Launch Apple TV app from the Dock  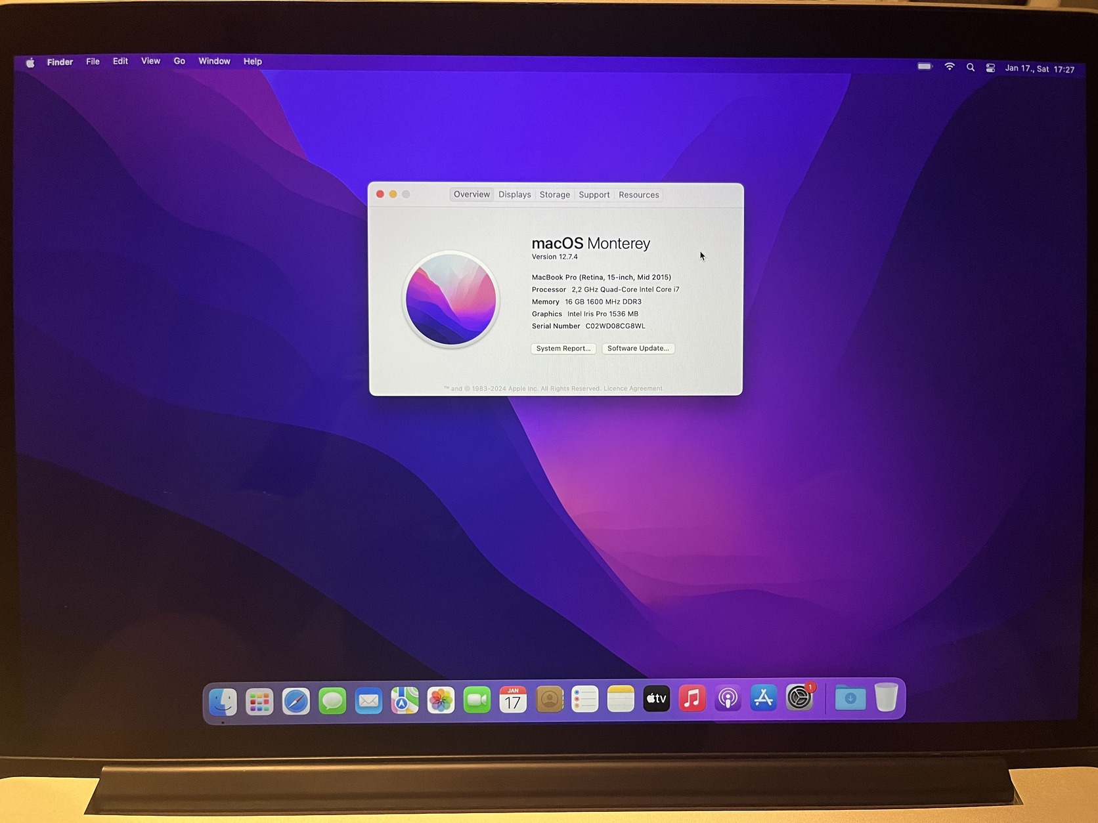point(656,698)
